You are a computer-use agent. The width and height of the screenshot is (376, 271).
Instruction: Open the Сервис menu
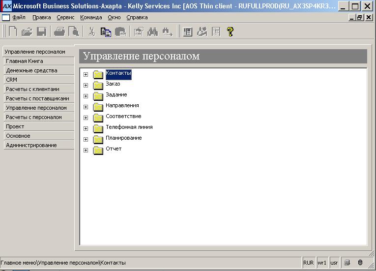coord(65,18)
